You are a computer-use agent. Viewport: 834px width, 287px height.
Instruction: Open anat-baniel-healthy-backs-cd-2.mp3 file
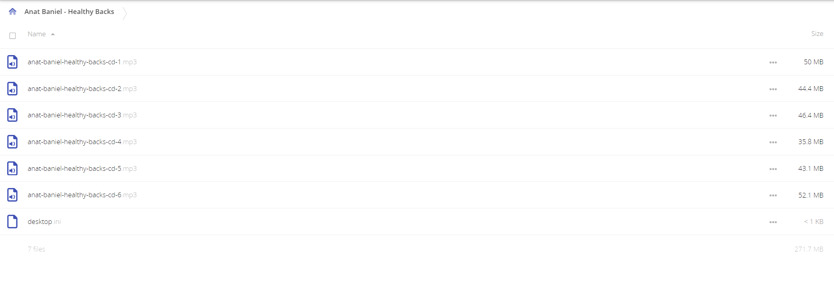82,89
